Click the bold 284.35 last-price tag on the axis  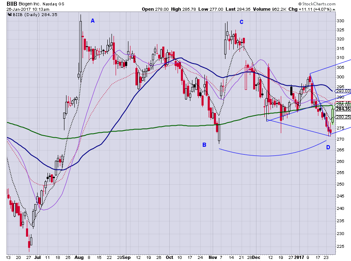(x=343, y=109)
